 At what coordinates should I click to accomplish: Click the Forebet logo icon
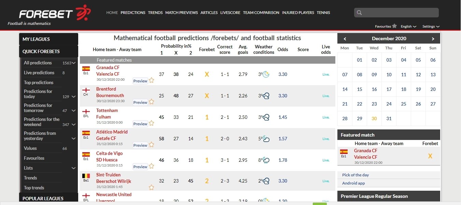point(83,13)
